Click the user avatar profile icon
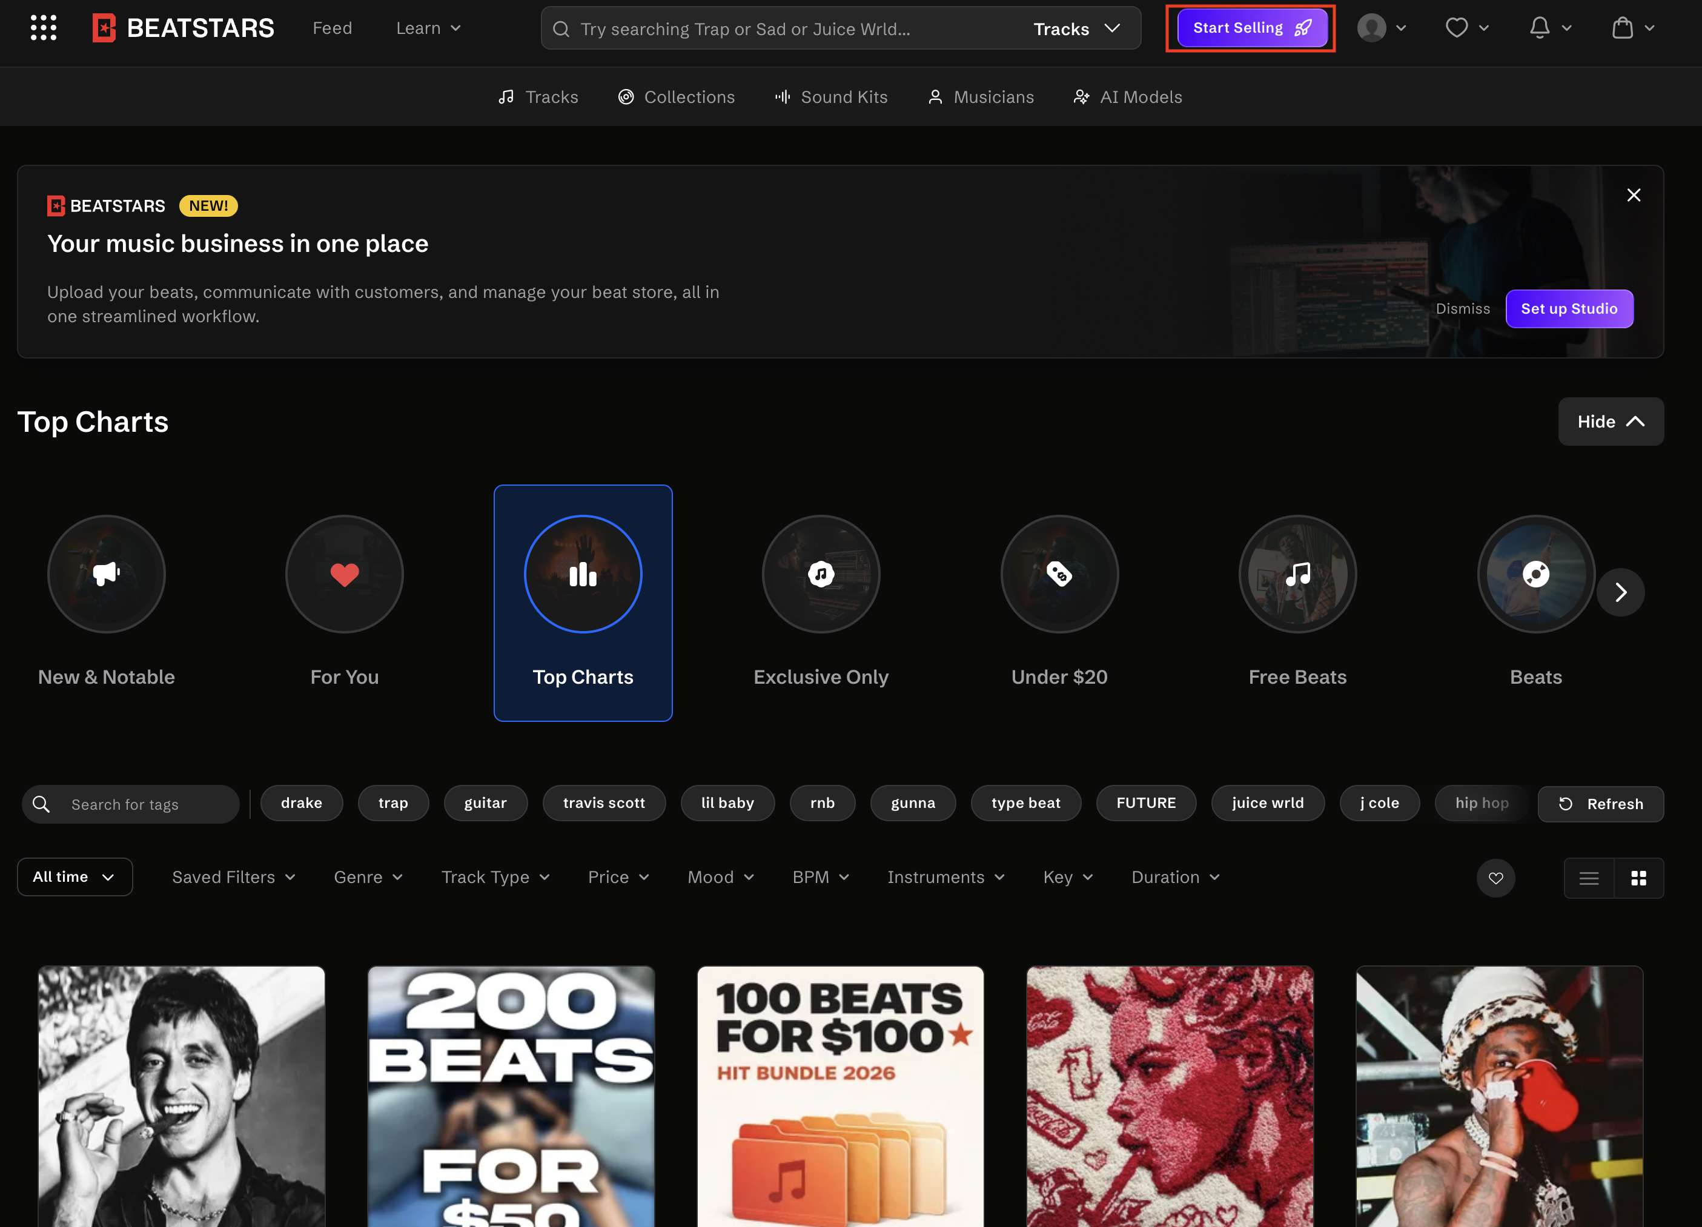This screenshot has width=1702, height=1227. pyautogui.click(x=1372, y=28)
